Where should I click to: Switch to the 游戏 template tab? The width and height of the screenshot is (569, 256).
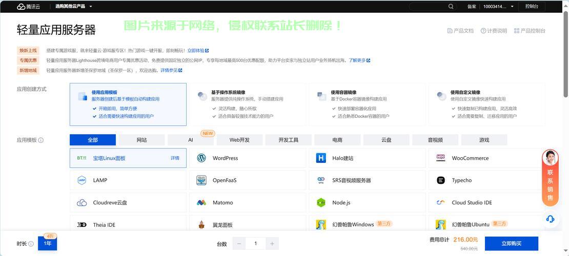coord(484,140)
